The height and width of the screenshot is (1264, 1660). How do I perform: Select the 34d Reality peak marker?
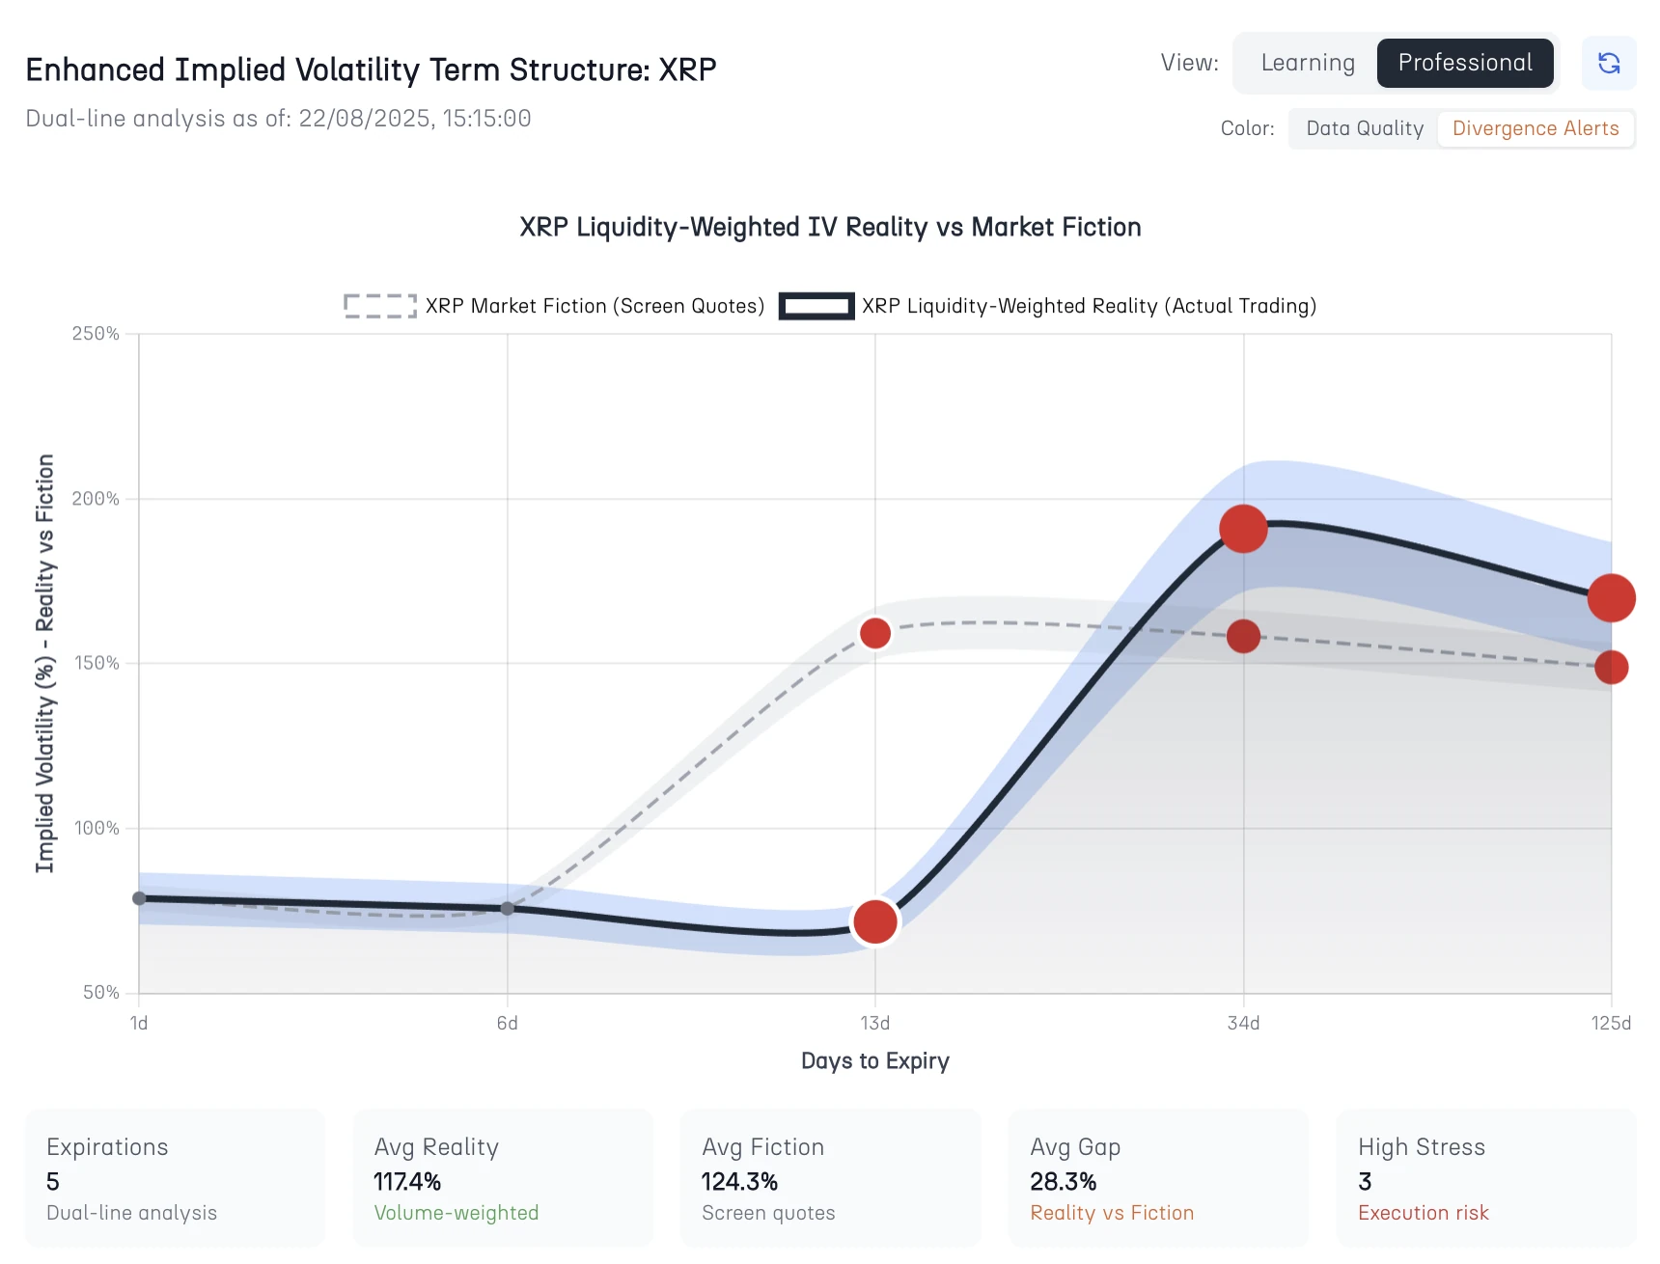[x=1243, y=529]
